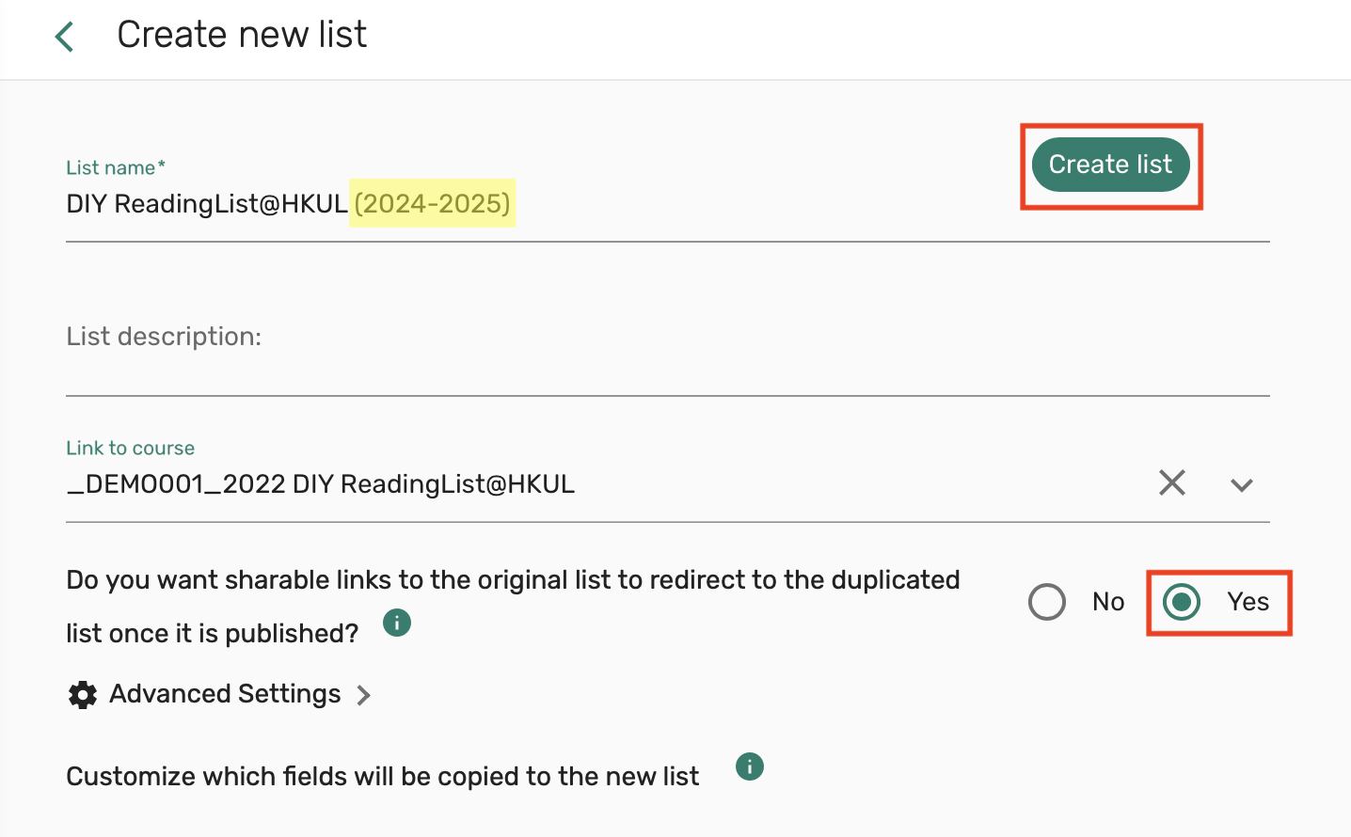Click the highlighted (2024-2025) text
This screenshot has width=1351, height=837.
432,204
